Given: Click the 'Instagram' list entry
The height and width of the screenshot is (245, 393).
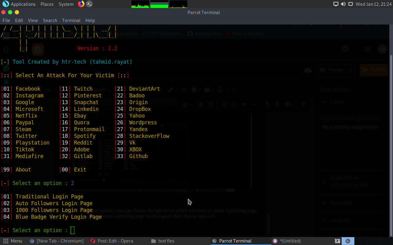Looking at the screenshot, I should coord(29,96).
